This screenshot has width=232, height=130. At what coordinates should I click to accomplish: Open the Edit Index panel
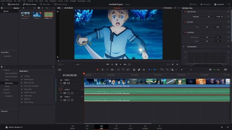coord(45,4)
